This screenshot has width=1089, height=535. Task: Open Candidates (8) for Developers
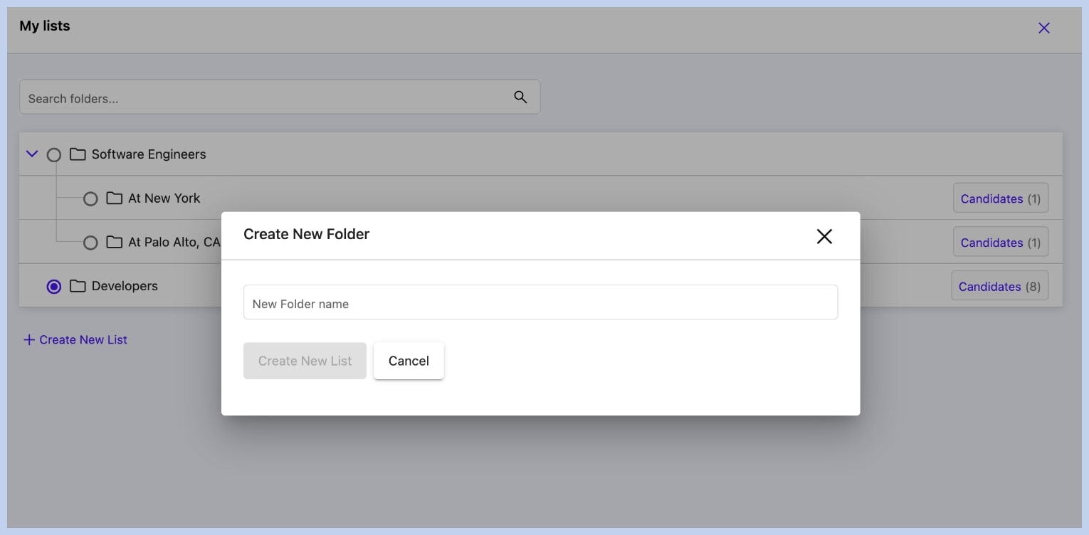click(999, 287)
